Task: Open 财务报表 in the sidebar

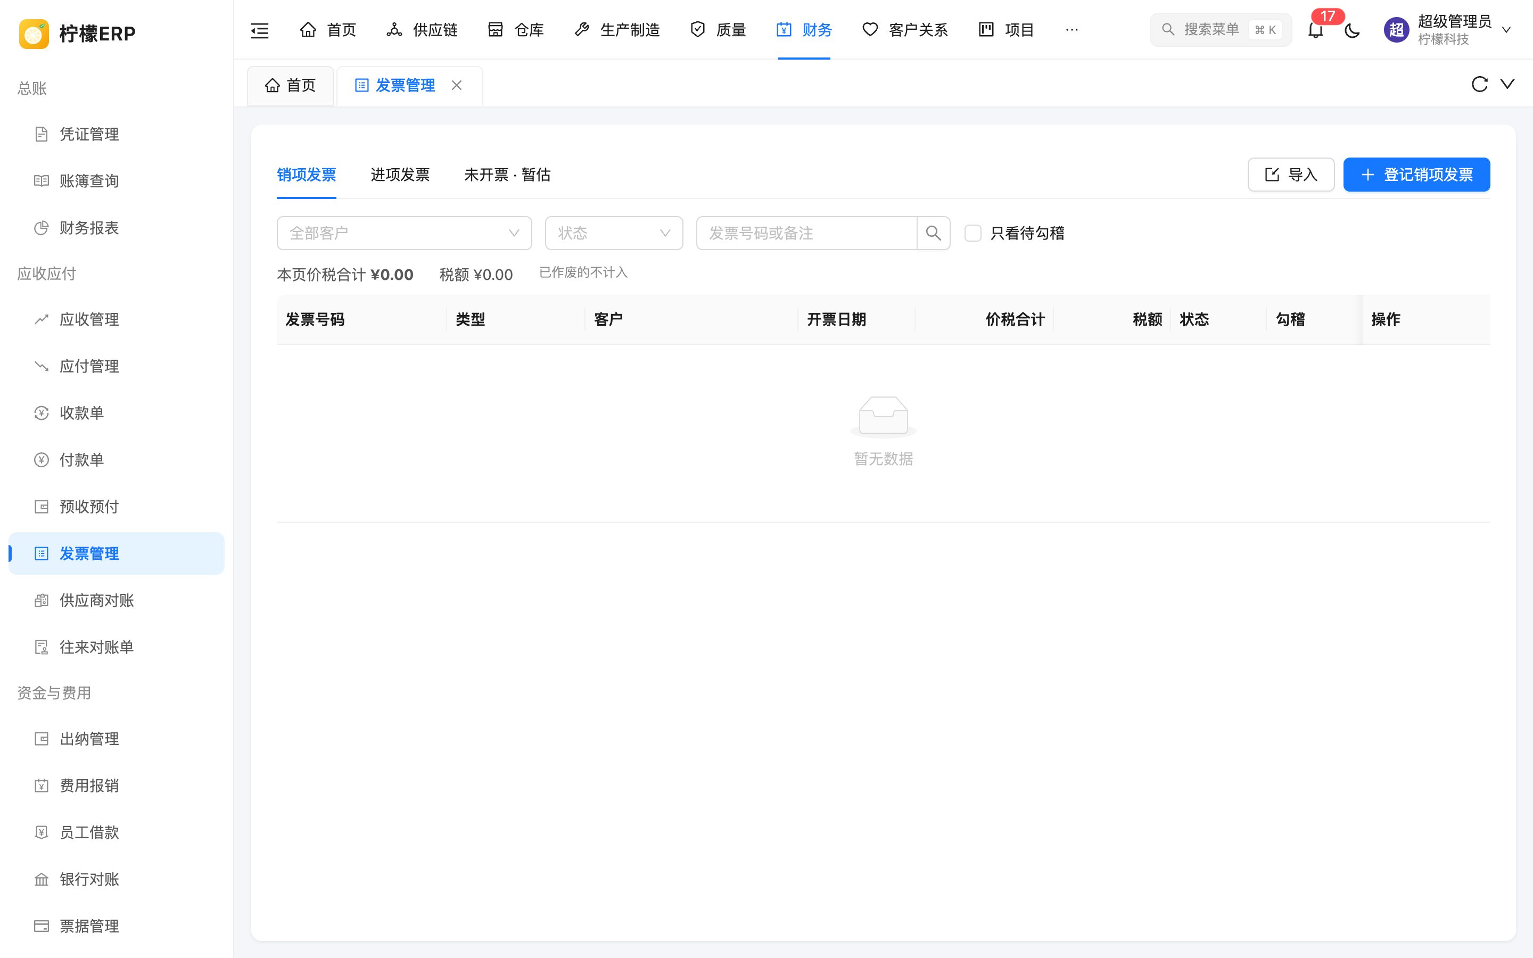Action: point(117,228)
